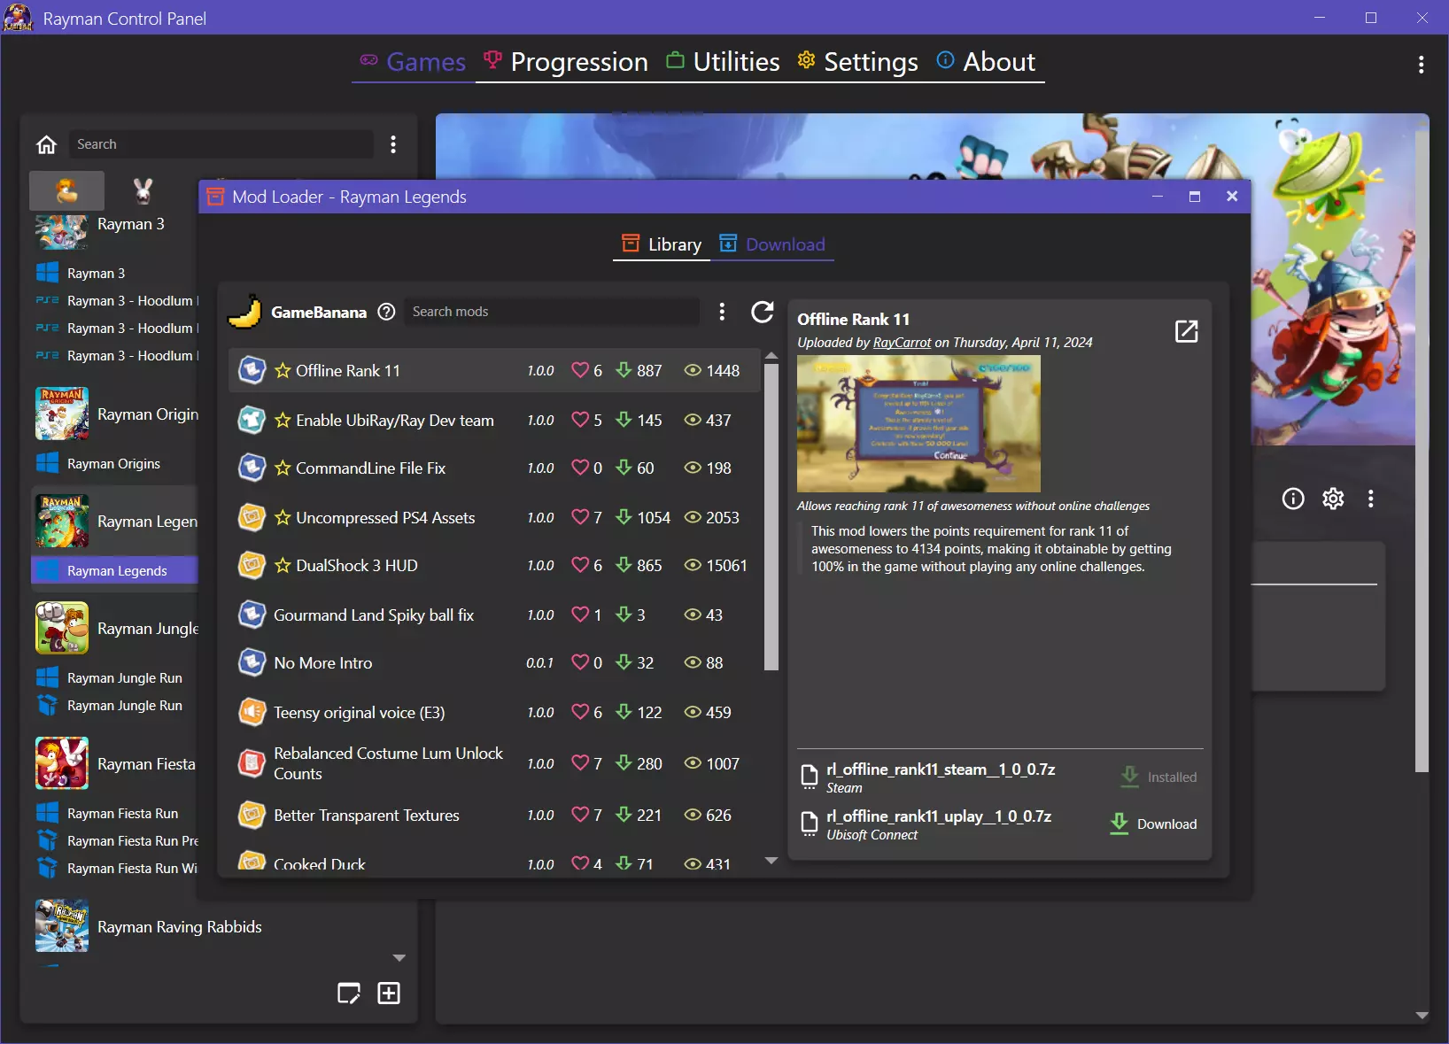Image resolution: width=1449 pixels, height=1044 pixels.
Task: Open the Settings tab
Action: pos(858,62)
